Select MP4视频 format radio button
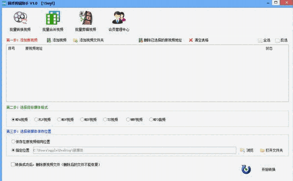This screenshot has width=293, height=181. pyautogui.click(x=13, y=120)
